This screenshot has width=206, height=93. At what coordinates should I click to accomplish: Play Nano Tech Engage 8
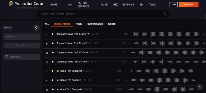click(x=53, y=71)
